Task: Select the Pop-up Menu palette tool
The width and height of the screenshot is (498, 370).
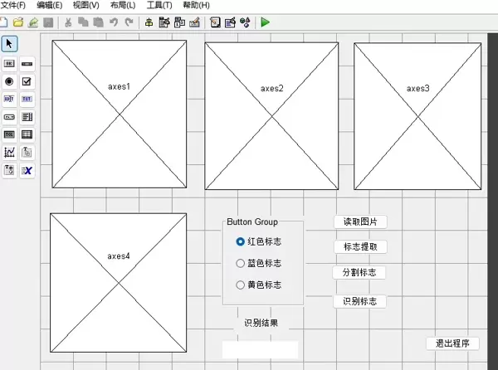Action: point(9,117)
